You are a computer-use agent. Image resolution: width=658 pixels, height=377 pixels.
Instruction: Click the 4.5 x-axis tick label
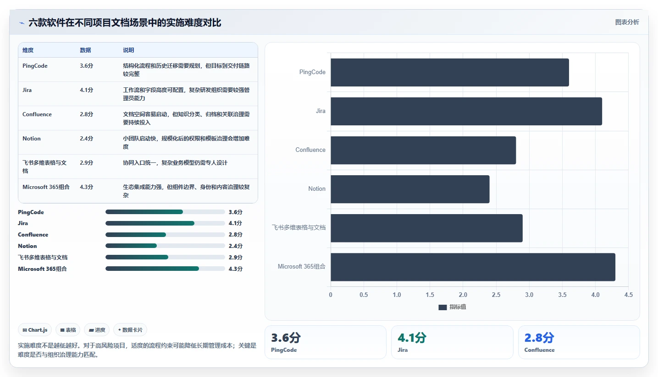[x=628, y=295]
